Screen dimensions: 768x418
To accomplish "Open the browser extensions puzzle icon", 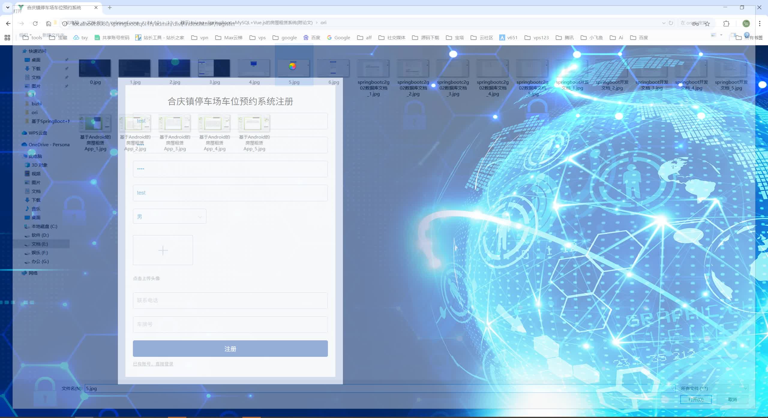I will 726,23.
